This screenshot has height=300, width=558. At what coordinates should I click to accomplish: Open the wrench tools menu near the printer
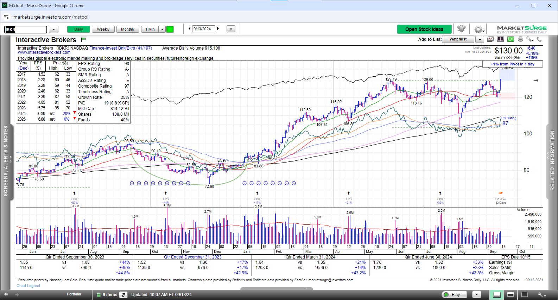coord(530,39)
